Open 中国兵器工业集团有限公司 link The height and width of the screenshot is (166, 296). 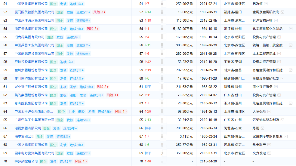tap(34, 45)
